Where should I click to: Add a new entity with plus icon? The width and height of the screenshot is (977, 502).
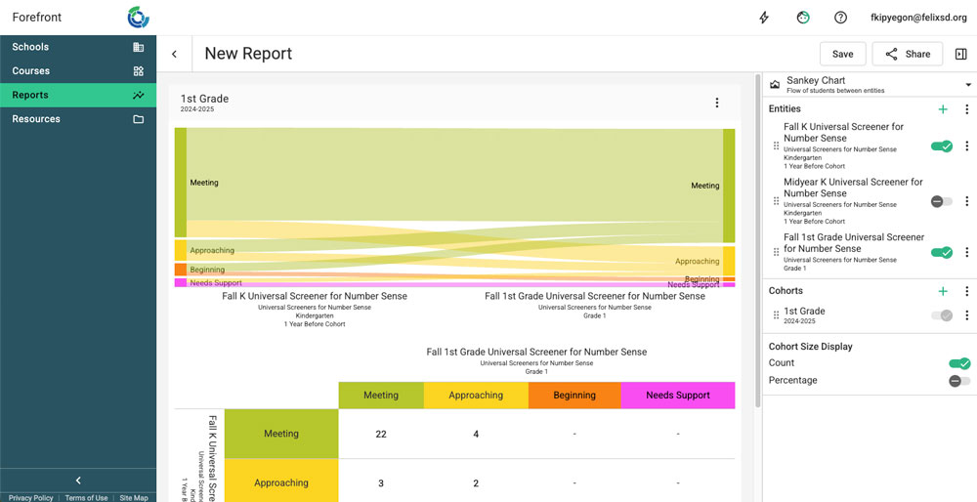[943, 109]
